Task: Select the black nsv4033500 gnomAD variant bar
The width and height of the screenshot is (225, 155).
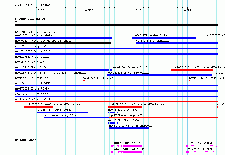Action: (63, 43)
